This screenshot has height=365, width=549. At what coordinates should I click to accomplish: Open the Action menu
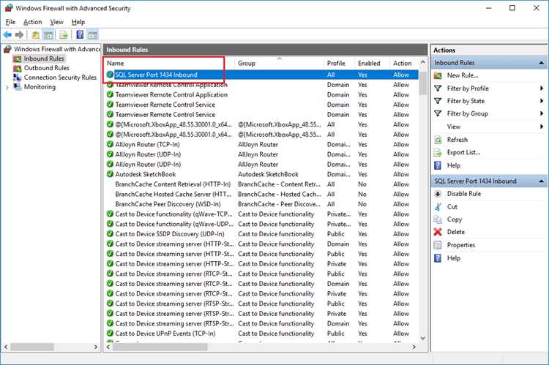pos(32,22)
